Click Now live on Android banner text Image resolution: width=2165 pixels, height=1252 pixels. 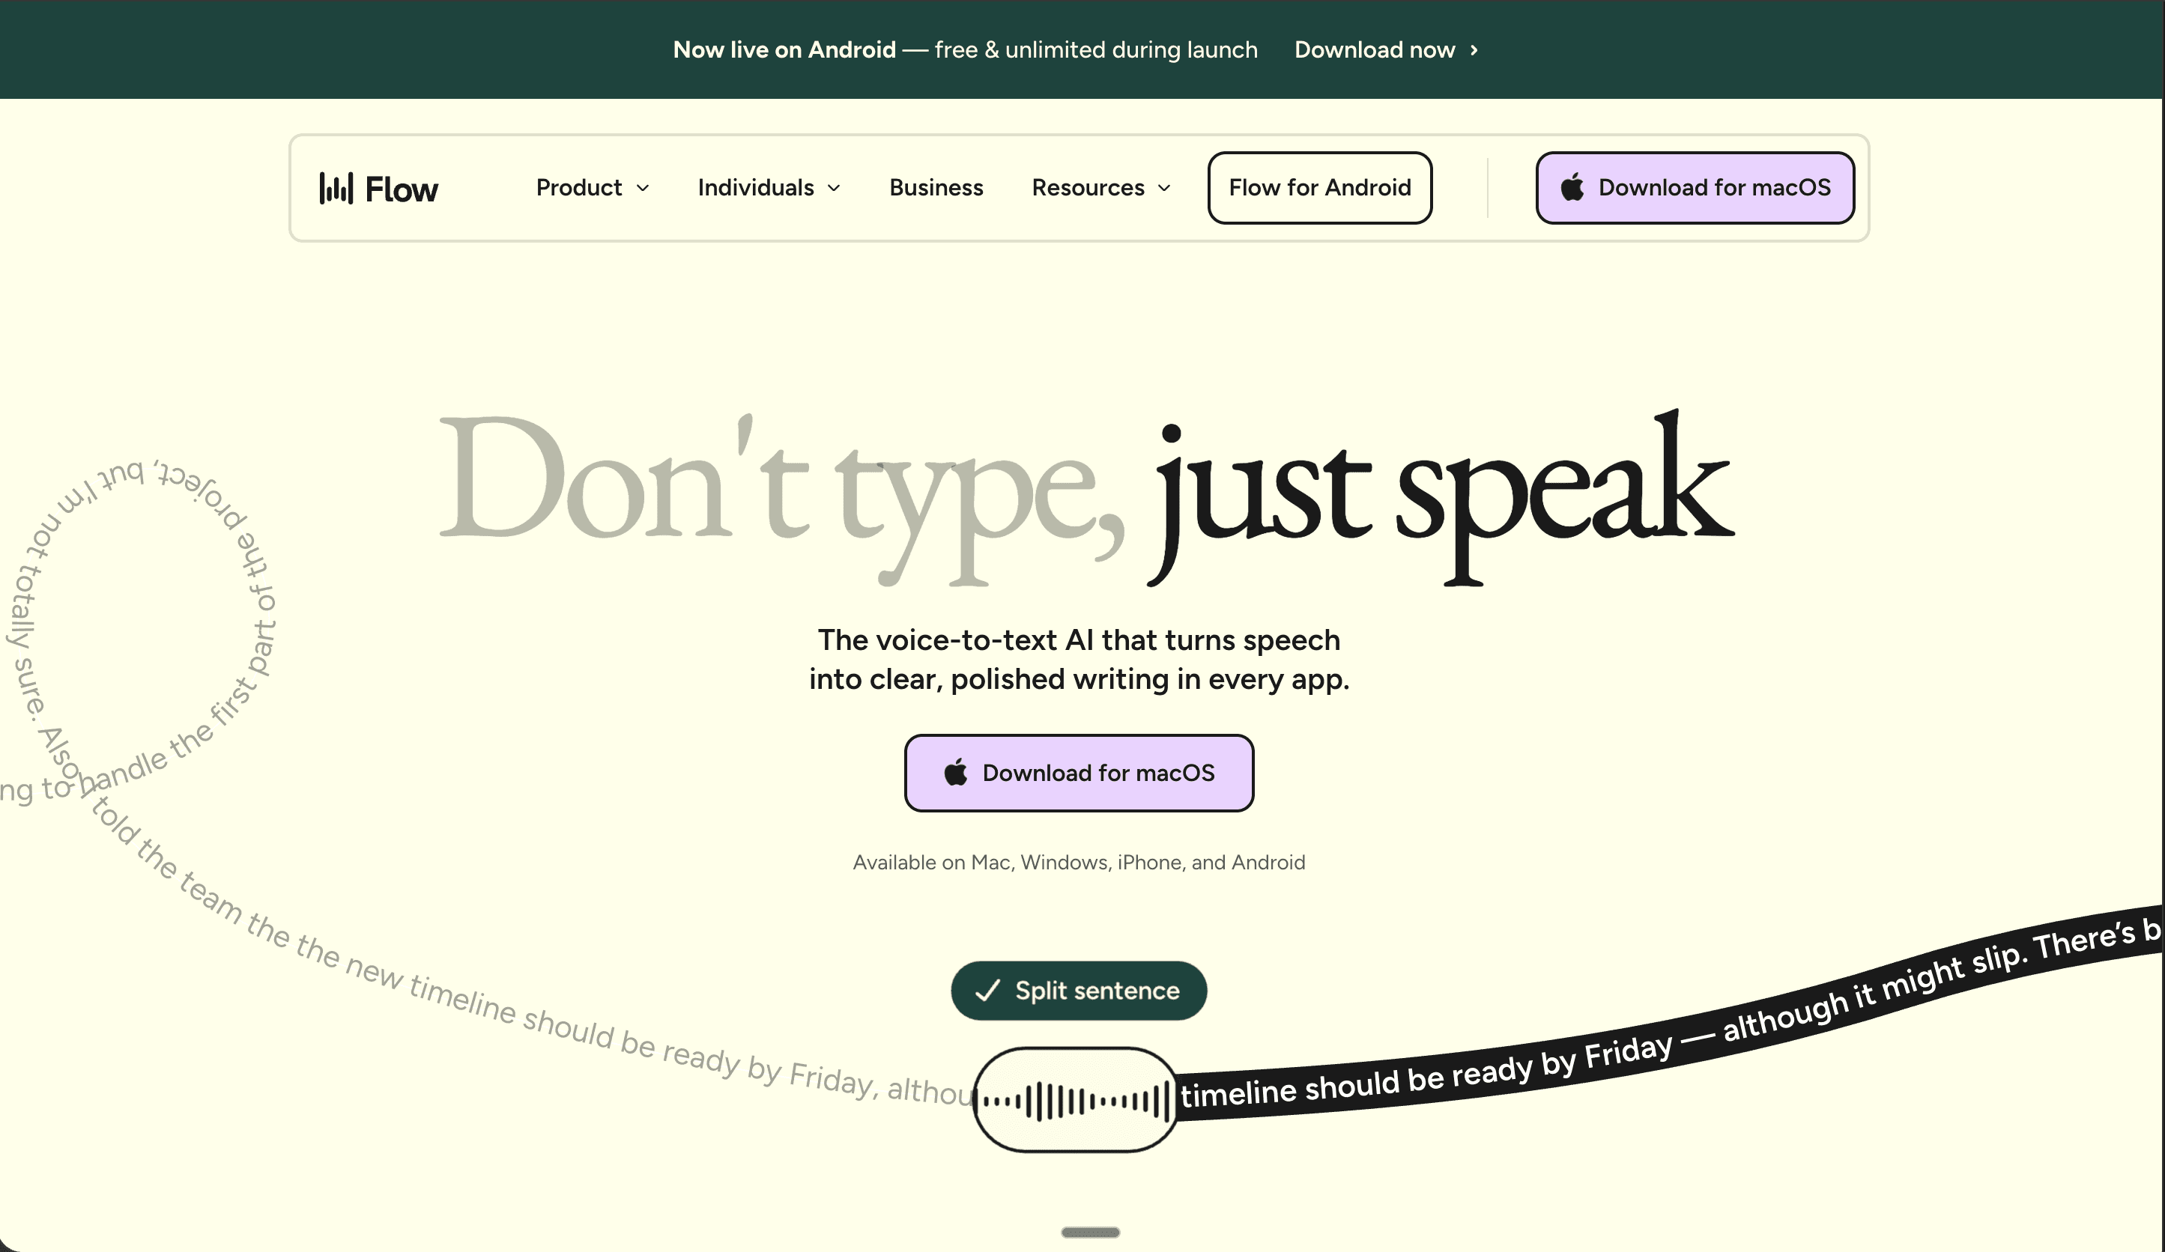point(784,51)
